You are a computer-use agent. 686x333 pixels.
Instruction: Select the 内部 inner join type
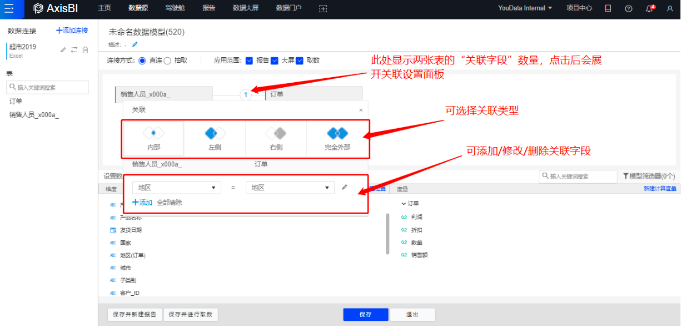[153, 138]
